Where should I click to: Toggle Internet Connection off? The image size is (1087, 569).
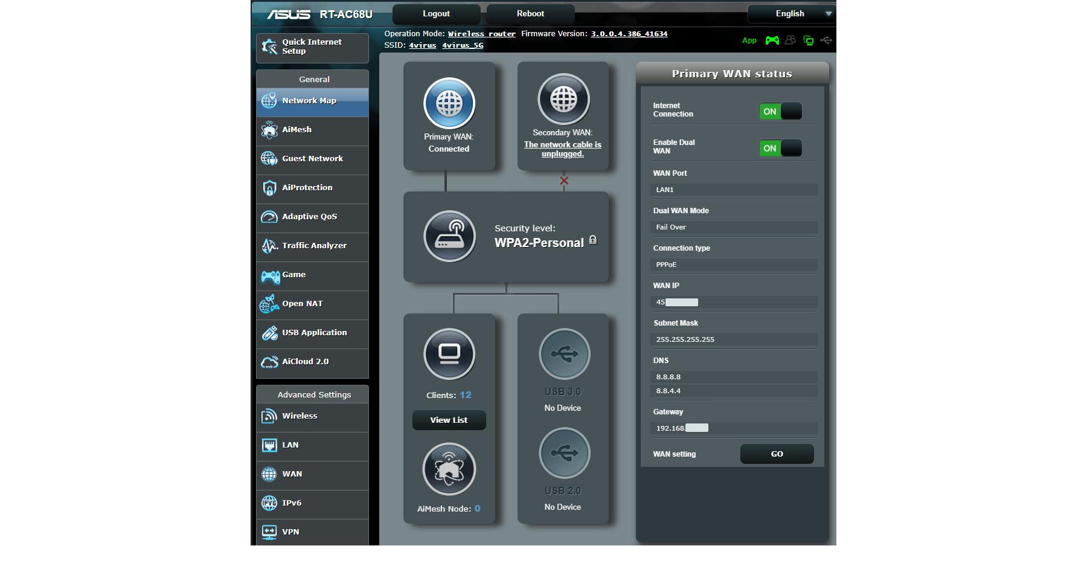point(781,111)
